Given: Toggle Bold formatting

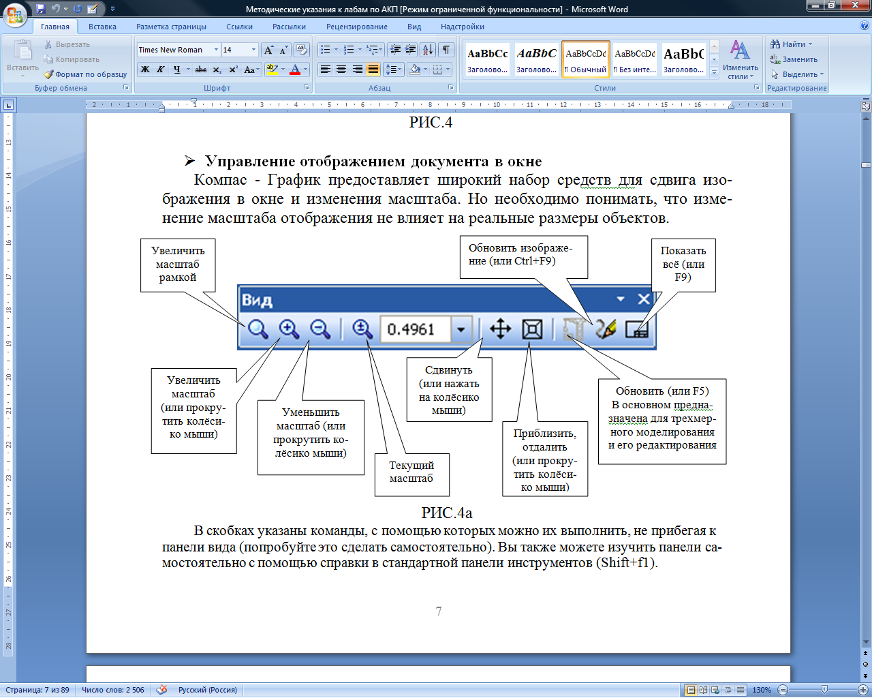Looking at the screenshot, I should (145, 70).
